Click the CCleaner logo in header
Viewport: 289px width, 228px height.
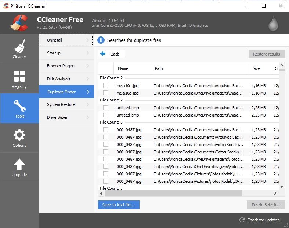click(19, 23)
